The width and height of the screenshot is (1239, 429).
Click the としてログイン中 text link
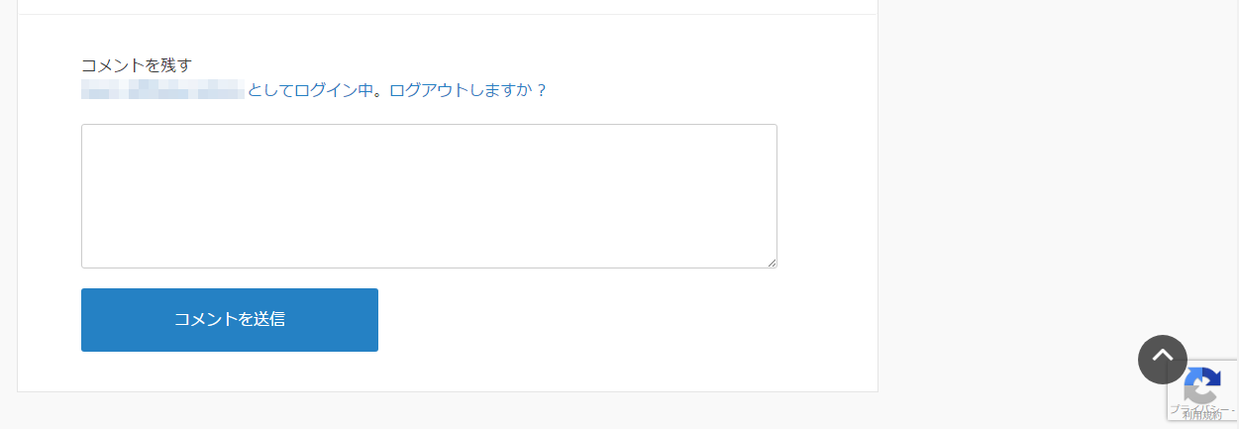click(309, 90)
